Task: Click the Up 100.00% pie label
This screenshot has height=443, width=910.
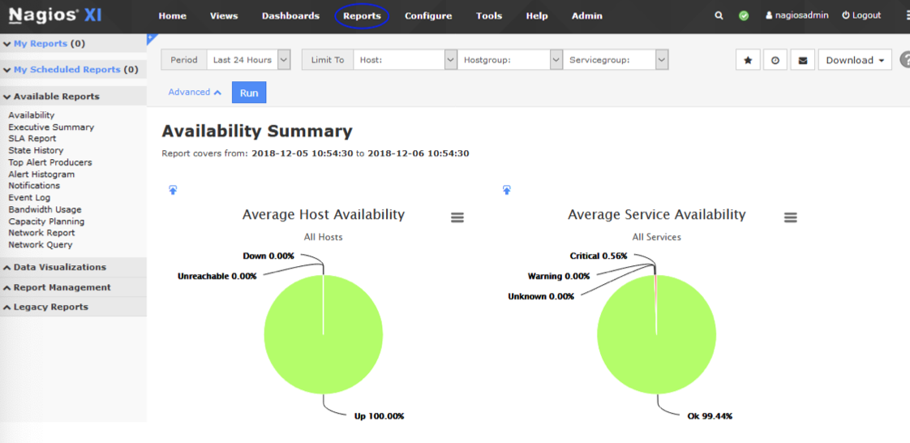Action: pyautogui.click(x=379, y=415)
